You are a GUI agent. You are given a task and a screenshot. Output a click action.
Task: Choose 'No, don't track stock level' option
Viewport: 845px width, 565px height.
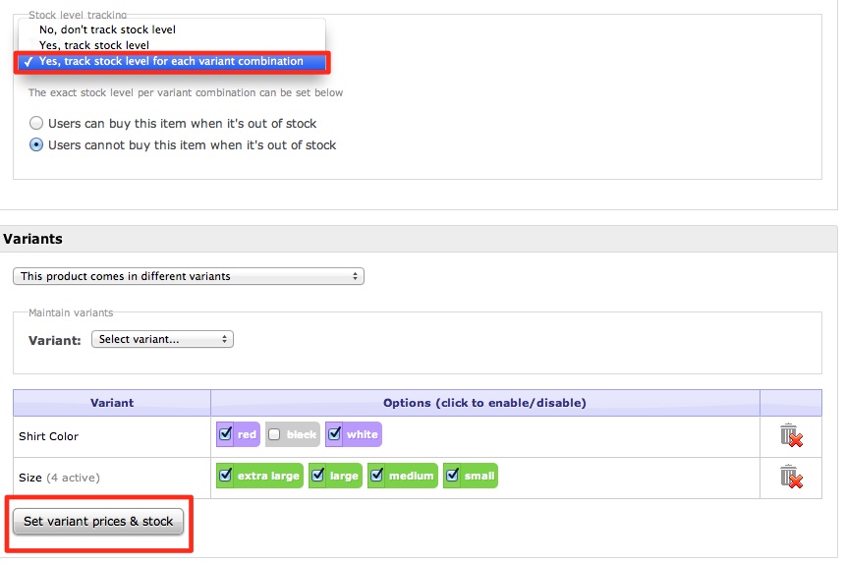click(171, 29)
